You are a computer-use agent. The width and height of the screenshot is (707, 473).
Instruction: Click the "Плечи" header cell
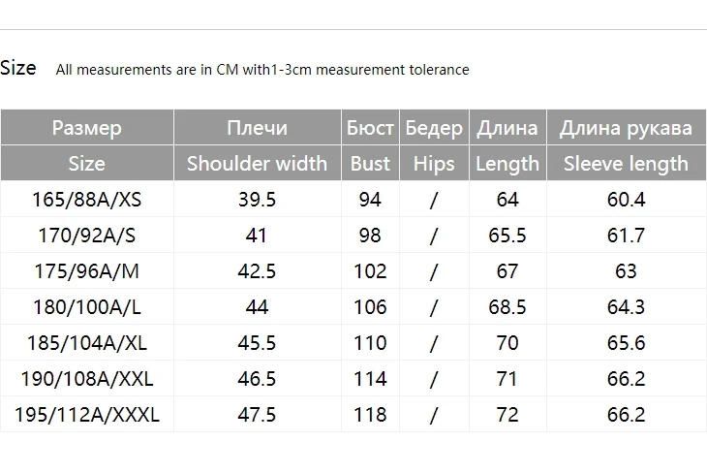[257, 128]
